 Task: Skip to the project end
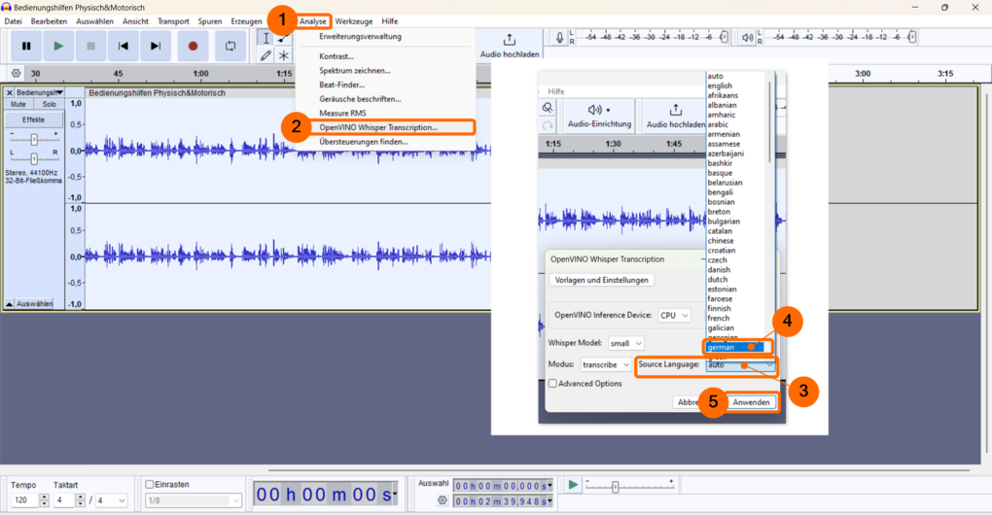[156, 46]
